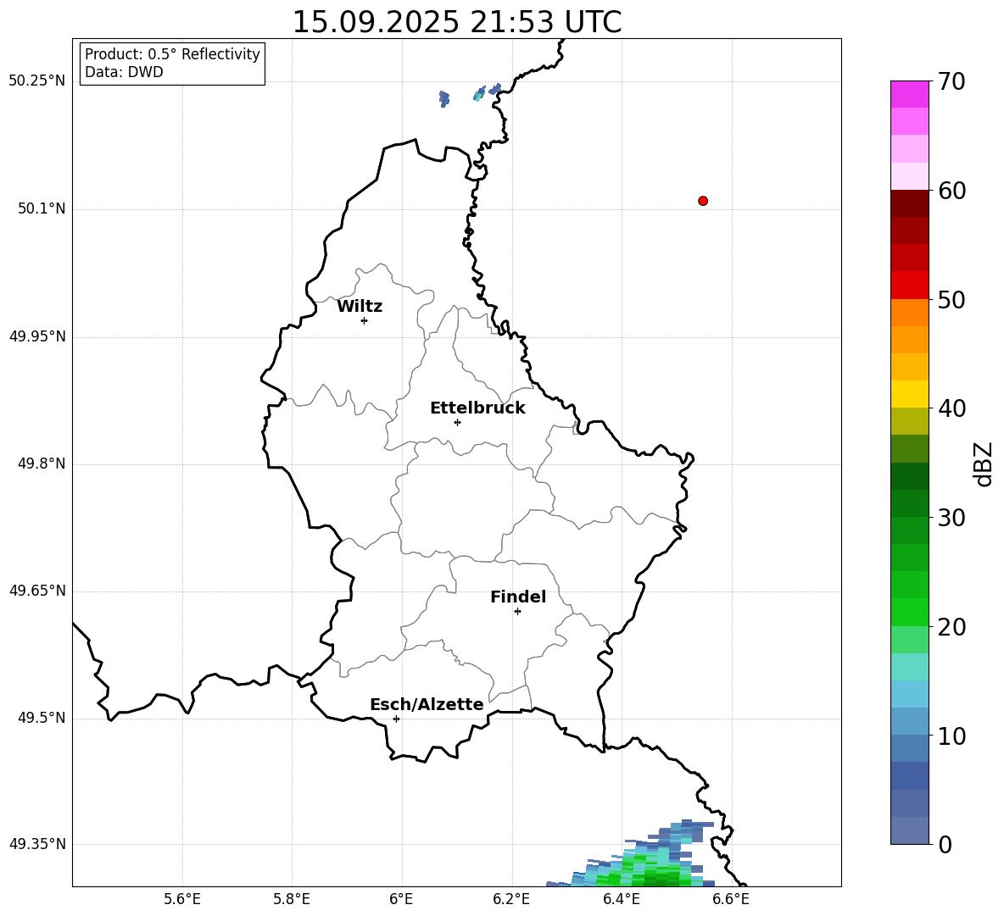Click the Ettelbruck station cross marker
The height and width of the screenshot is (916, 1004).
click(457, 422)
